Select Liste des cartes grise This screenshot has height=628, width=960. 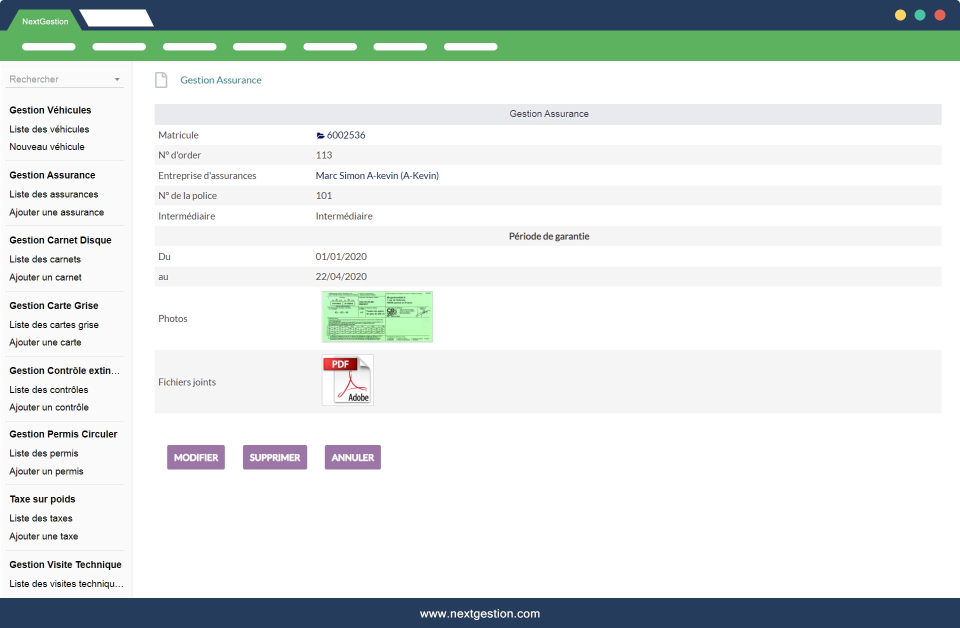tap(54, 324)
